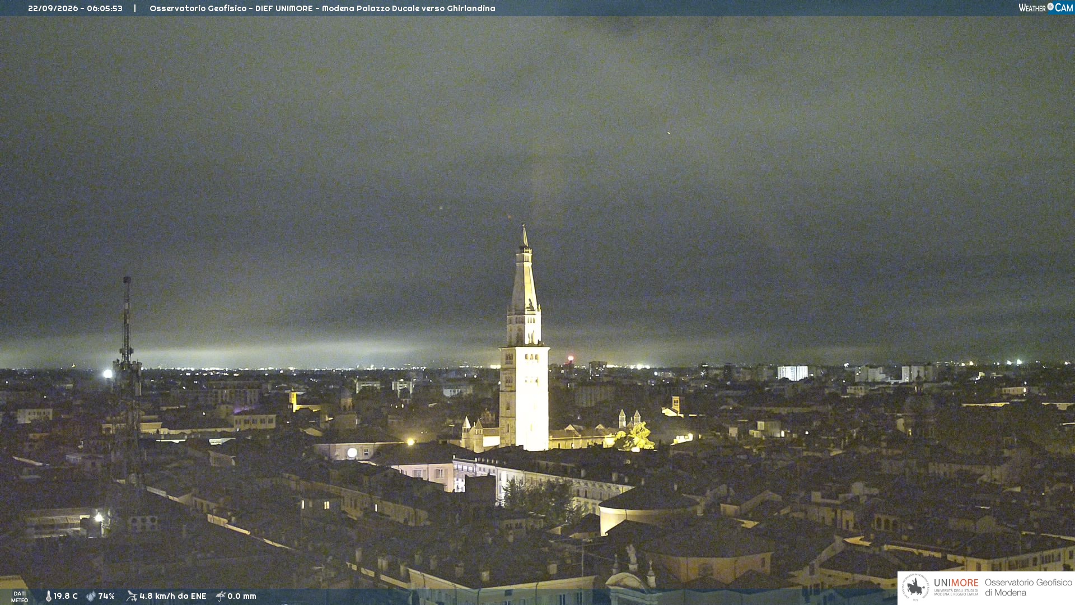The height and width of the screenshot is (605, 1075).
Task: Click the rain umbrella precipitation icon
Action: click(221, 596)
